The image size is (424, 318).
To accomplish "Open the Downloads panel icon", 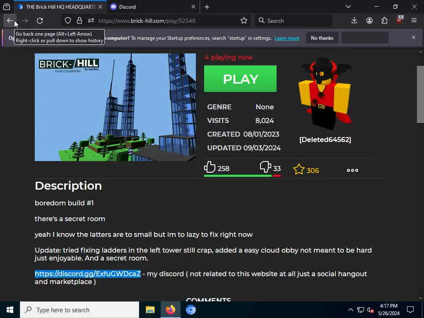I will pyautogui.click(x=354, y=21).
